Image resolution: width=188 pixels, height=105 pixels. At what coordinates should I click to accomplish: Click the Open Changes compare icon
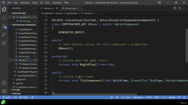click(175, 8)
